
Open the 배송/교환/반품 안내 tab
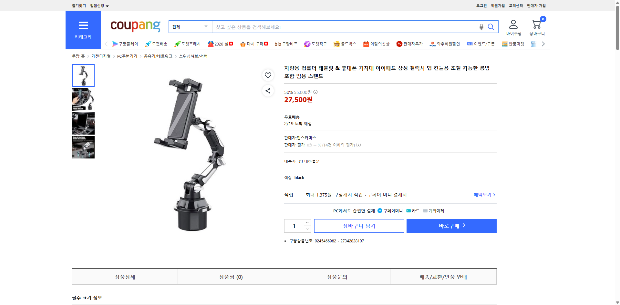443,277
